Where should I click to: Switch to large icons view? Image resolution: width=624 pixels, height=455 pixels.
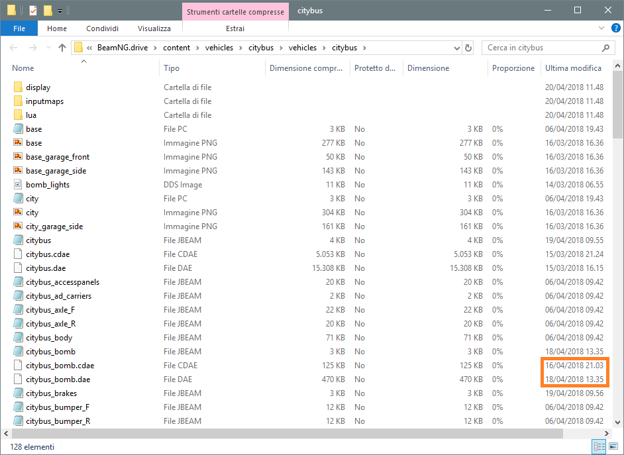[613, 446]
